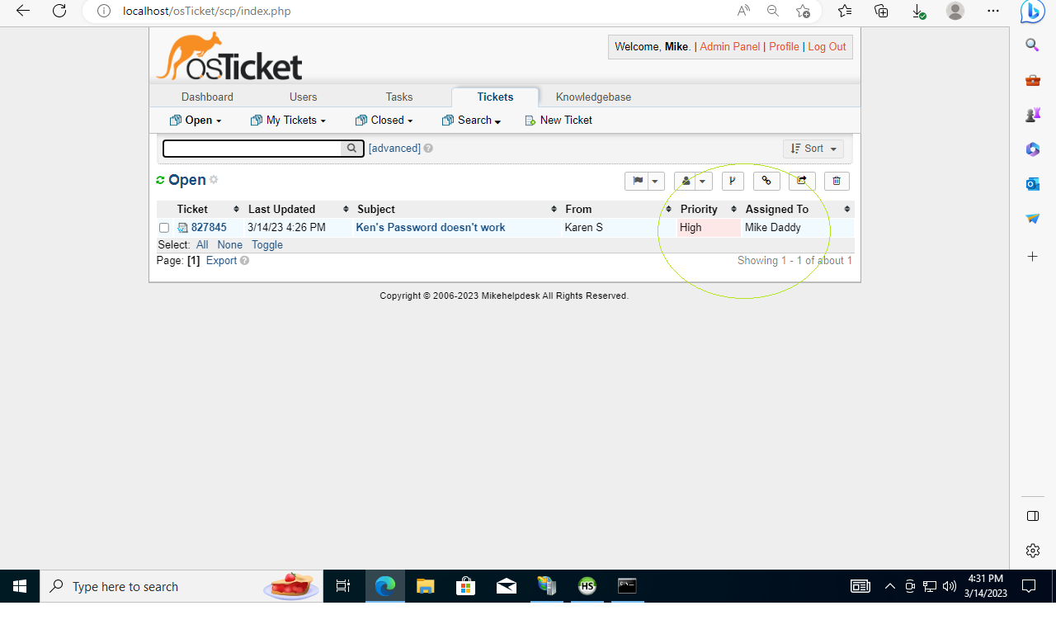The height and width of the screenshot is (634, 1056).
Task: Run search using the magnifier icon
Action: click(x=351, y=149)
